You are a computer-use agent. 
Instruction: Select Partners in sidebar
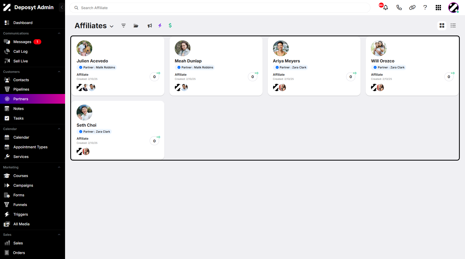[x=32, y=99]
